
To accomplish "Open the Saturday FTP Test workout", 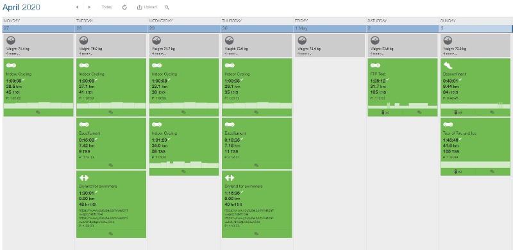I will pos(403,87).
